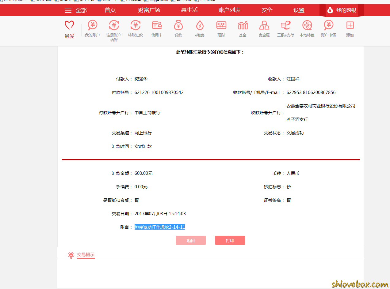The width and height of the screenshot is (390, 289).
Task: Click payee name 江国祥
Action: click(x=293, y=79)
